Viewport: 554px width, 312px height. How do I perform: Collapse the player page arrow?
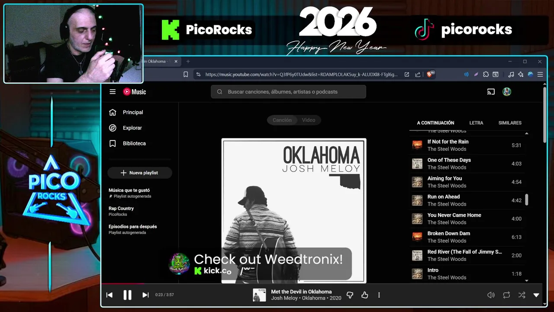[536, 295]
